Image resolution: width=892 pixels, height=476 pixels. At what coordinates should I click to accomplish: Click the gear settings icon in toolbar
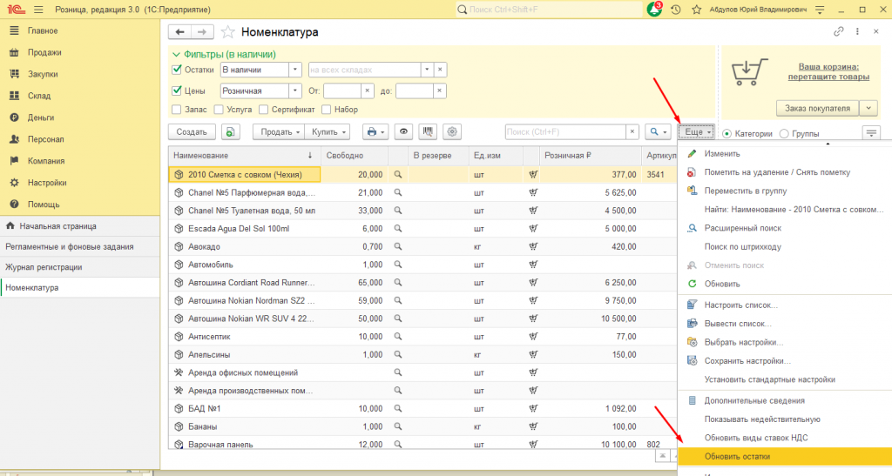[x=452, y=131]
